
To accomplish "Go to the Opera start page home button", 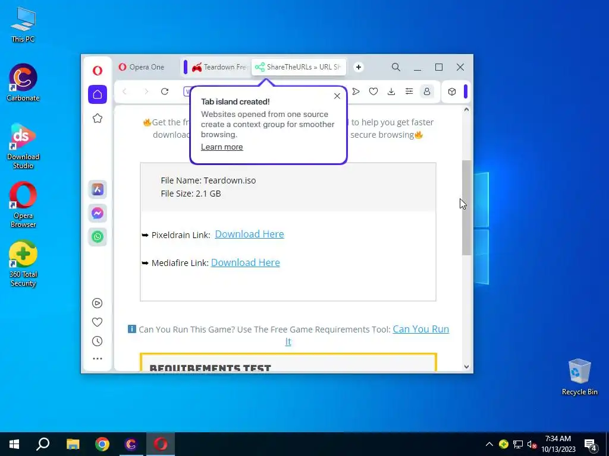I will click(98, 94).
